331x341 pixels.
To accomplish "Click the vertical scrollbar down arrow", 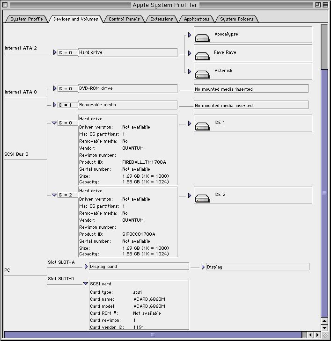I will [x=324, y=327].
